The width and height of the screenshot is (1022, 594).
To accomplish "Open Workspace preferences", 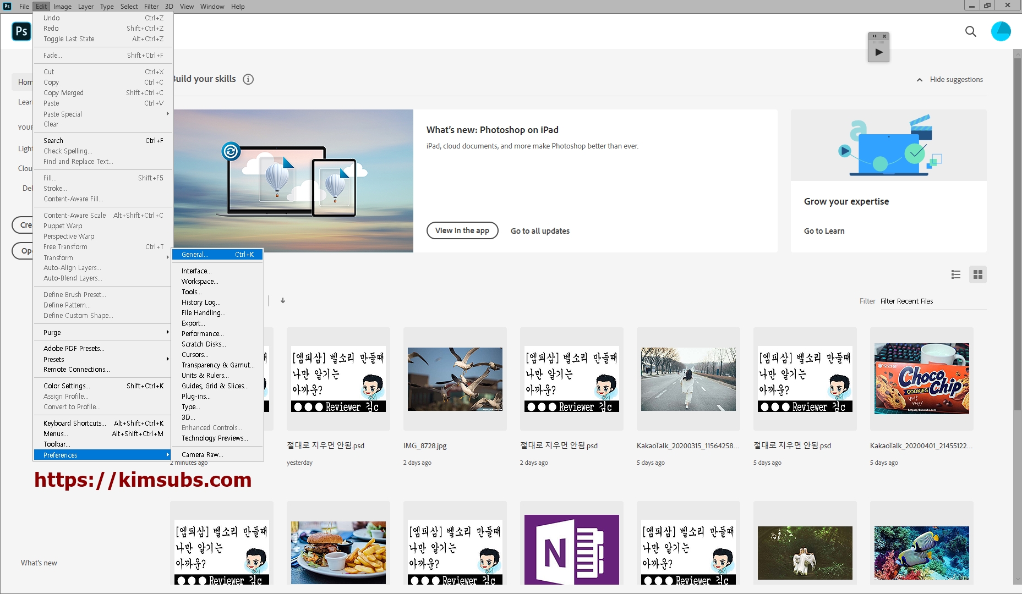I will [217, 282].
